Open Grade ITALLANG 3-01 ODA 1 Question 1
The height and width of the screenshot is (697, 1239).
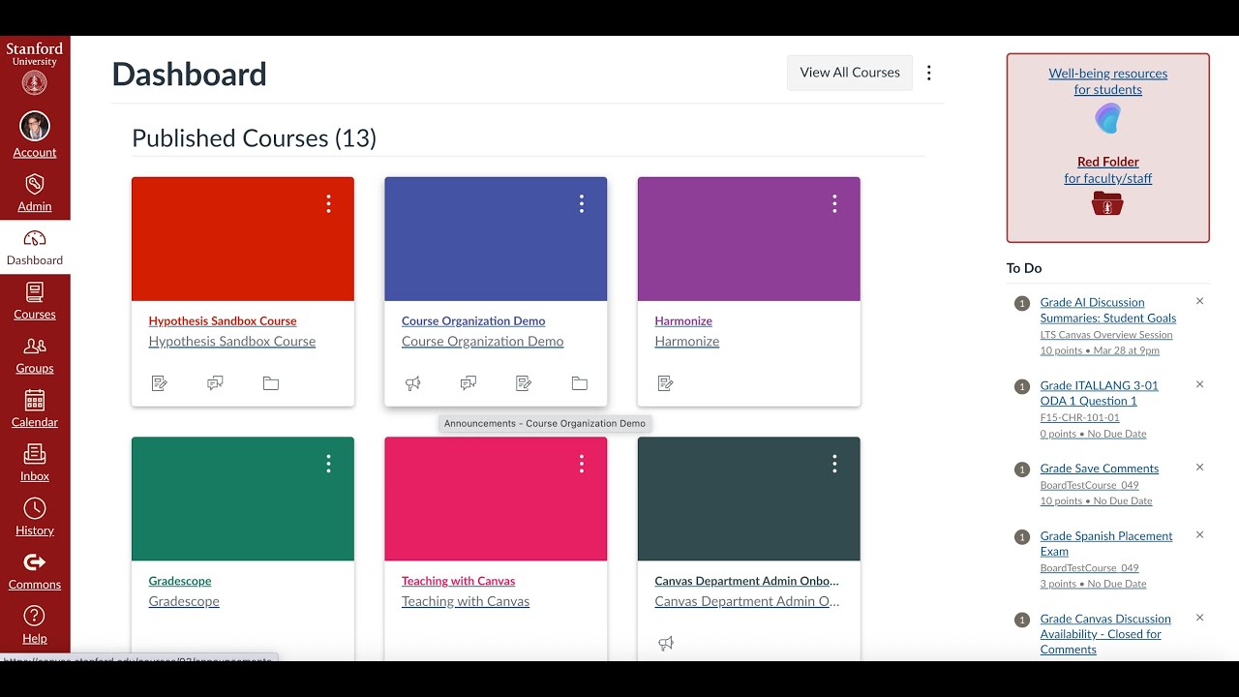(x=1100, y=393)
